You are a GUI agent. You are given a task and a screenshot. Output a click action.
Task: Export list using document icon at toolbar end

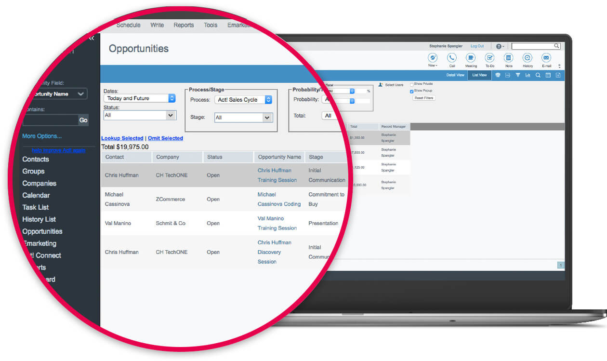[558, 75]
